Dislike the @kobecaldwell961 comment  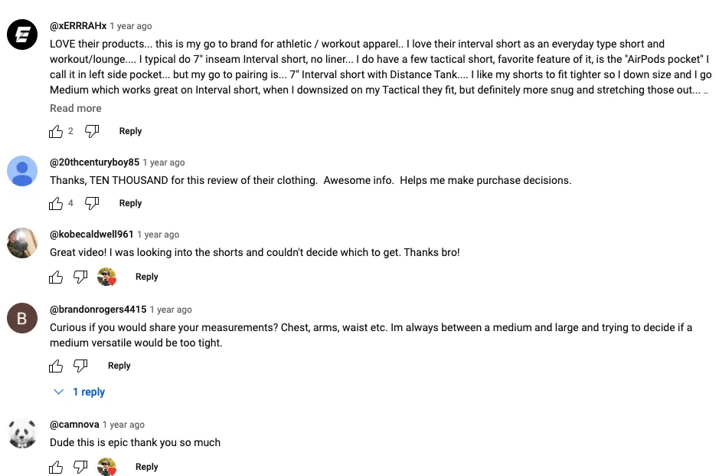click(x=80, y=277)
